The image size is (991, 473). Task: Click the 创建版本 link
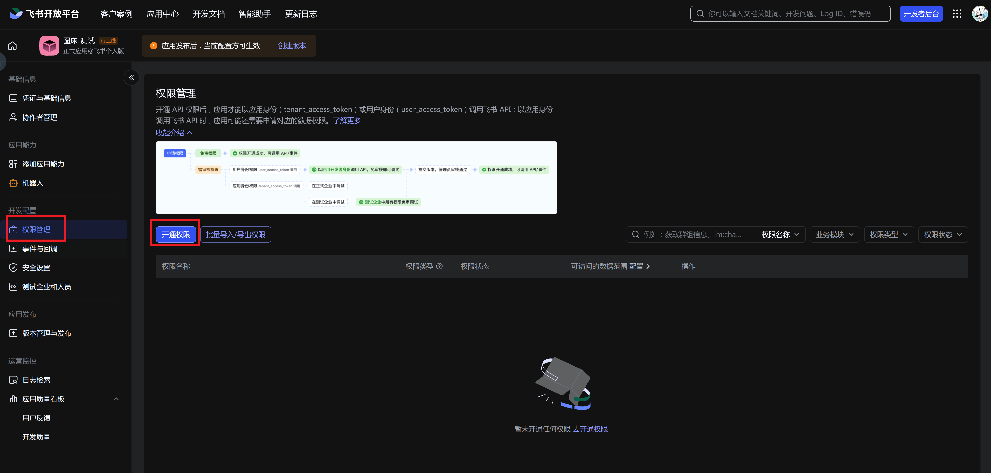(292, 46)
